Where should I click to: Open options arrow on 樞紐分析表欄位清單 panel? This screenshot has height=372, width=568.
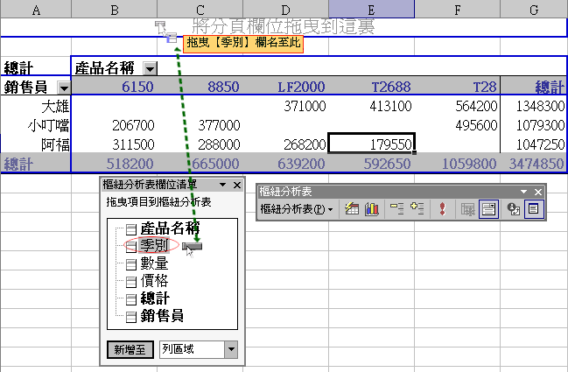223,185
